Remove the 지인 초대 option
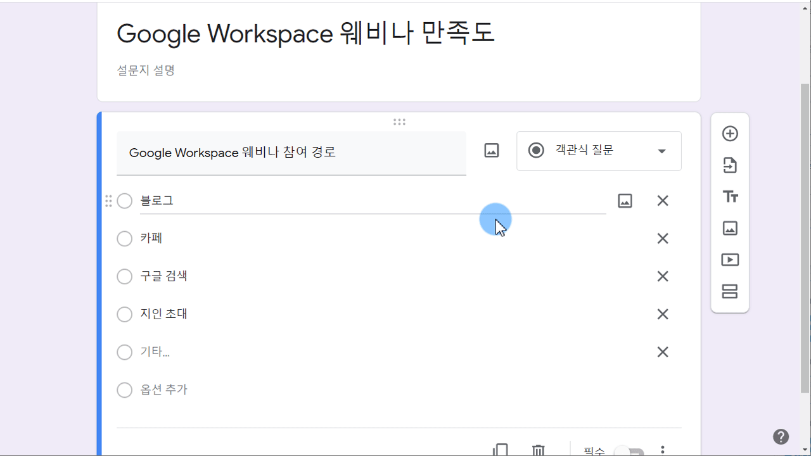This screenshot has height=456, width=811. coord(663,314)
